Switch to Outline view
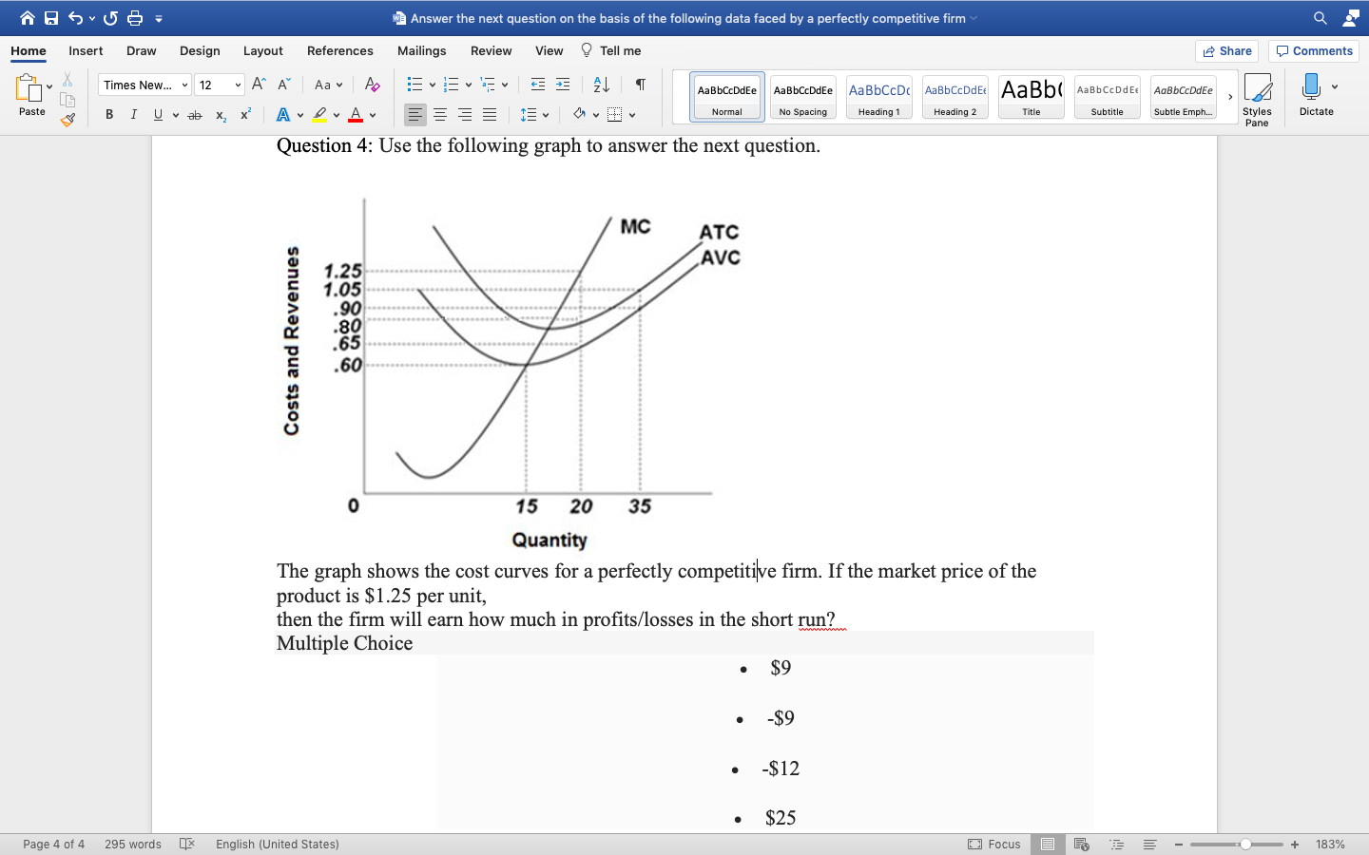 1116,844
